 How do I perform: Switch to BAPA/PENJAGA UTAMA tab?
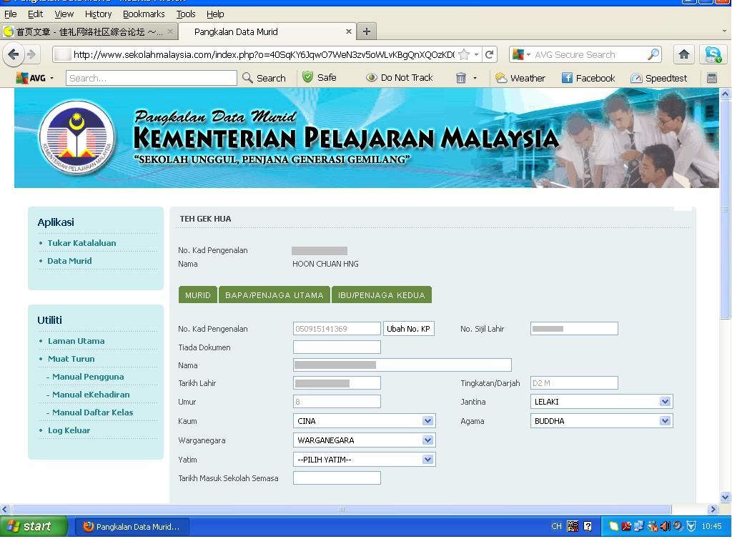point(274,295)
